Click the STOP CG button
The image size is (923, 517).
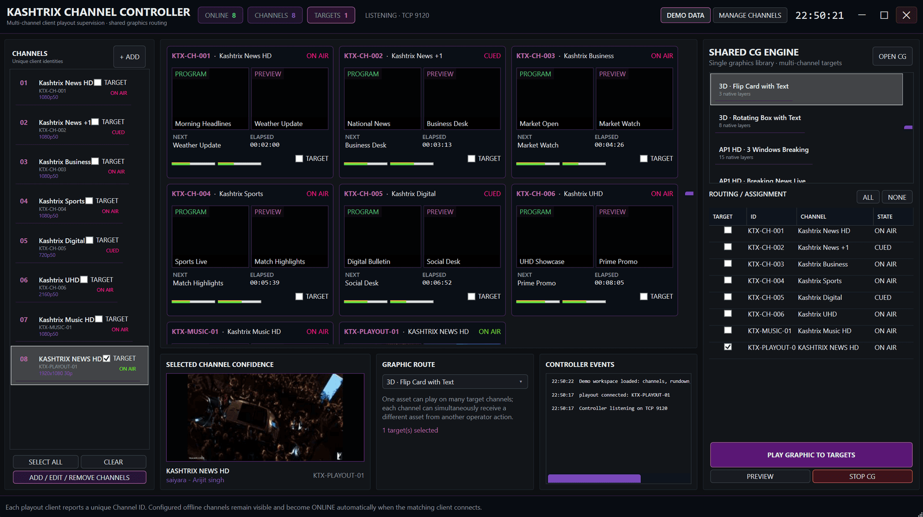(862, 477)
